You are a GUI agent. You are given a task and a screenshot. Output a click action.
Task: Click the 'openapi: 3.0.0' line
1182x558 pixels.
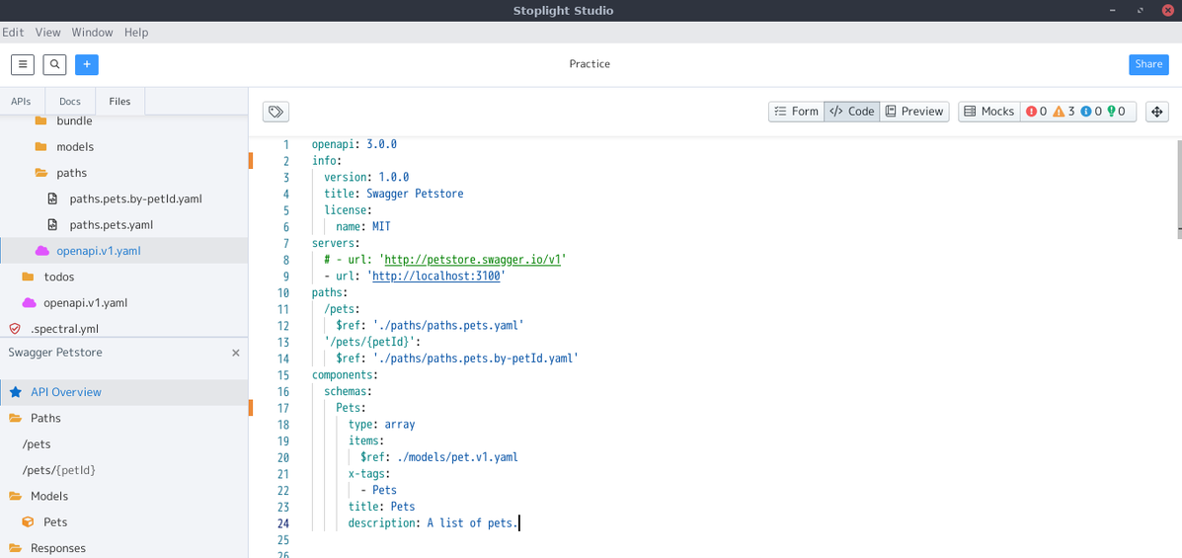pyautogui.click(x=355, y=144)
